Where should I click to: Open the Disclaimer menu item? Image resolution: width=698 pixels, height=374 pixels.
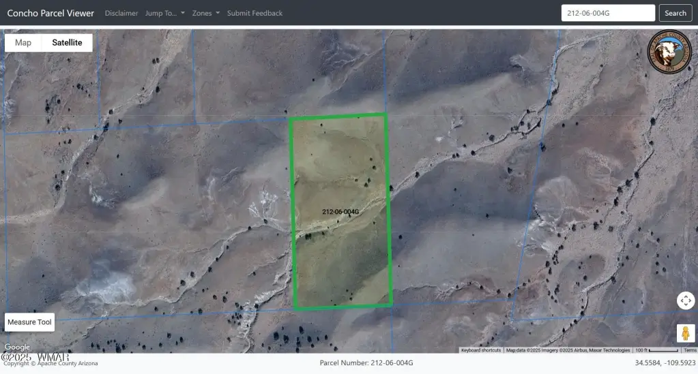(x=121, y=13)
